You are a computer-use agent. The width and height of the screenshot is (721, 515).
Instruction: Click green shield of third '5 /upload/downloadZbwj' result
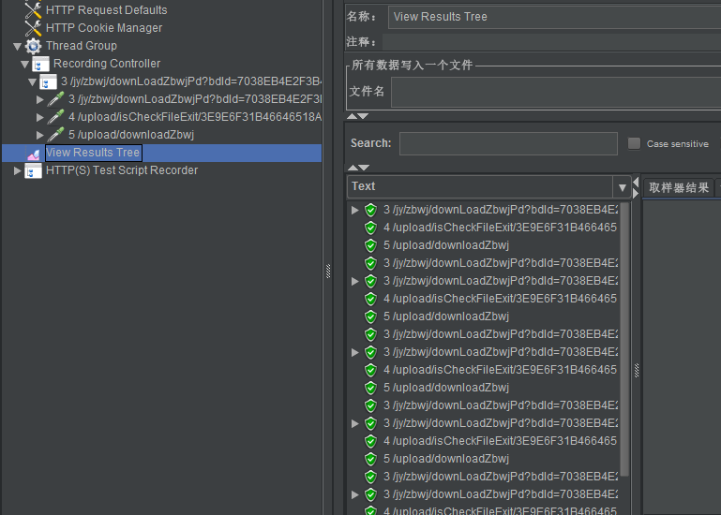click(370, 389)
